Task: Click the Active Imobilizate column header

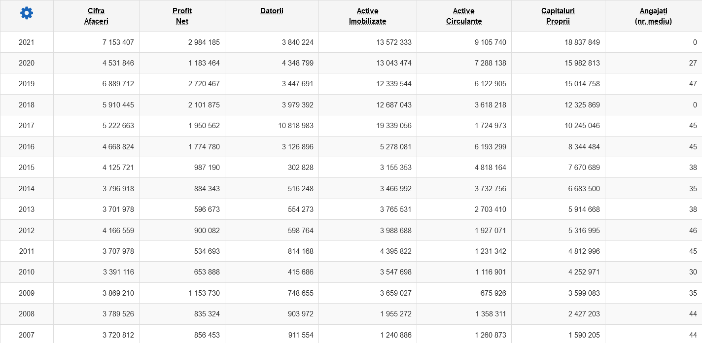Action: click(367, 16)
